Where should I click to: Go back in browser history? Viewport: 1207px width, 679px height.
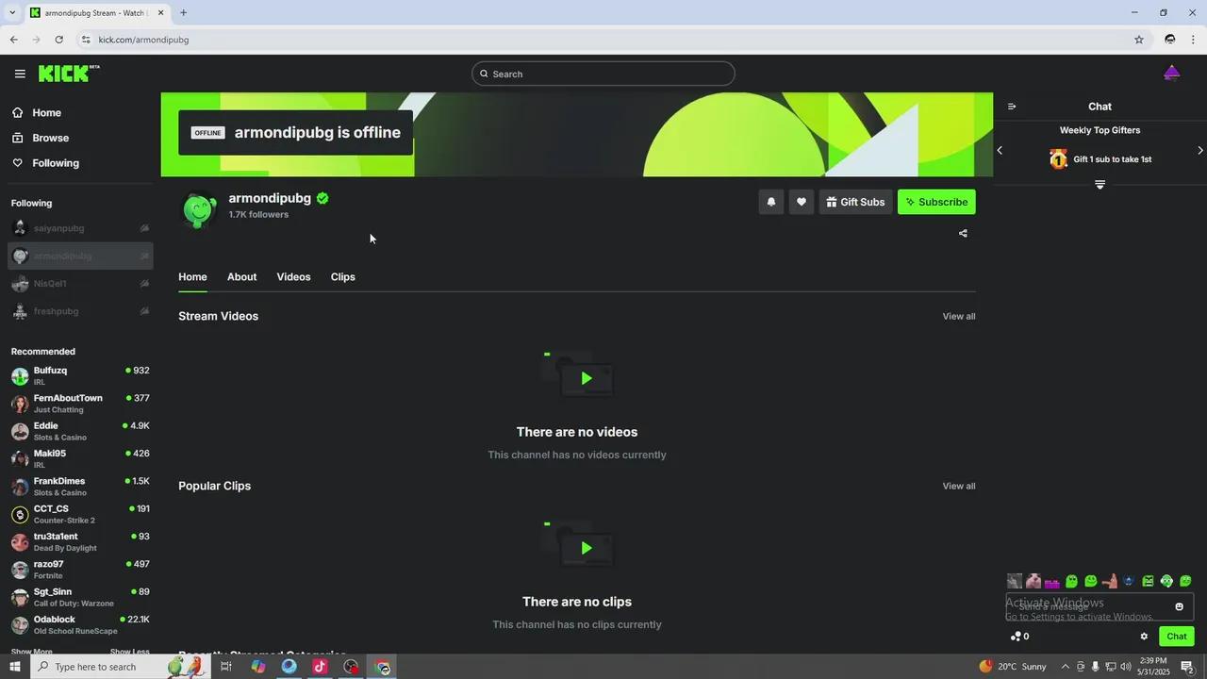[x=13, y=40]
